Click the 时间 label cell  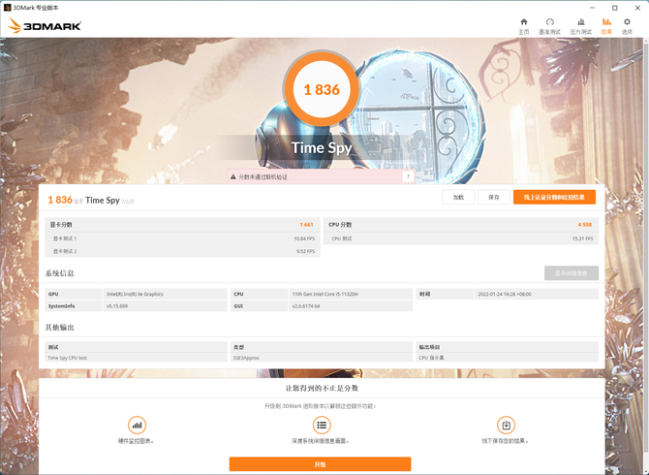click(x=445, y=294)
